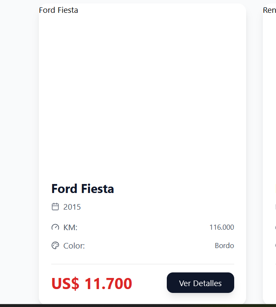Click the US$ 11.700 price
Screen dimensions: 276x307
(x=92, y=283)
